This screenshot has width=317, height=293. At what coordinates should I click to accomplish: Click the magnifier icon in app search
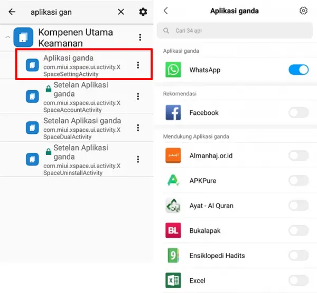(x=166, y=31)
